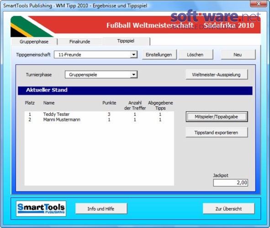Switch to the Finalrunde tab
Screen dimensions: 270x228
pyautogui.click(x=80, y=41)
